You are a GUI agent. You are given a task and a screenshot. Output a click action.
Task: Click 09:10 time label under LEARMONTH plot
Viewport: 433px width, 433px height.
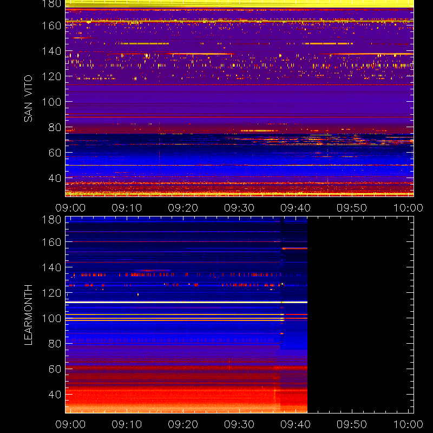(x=127, y=424)
